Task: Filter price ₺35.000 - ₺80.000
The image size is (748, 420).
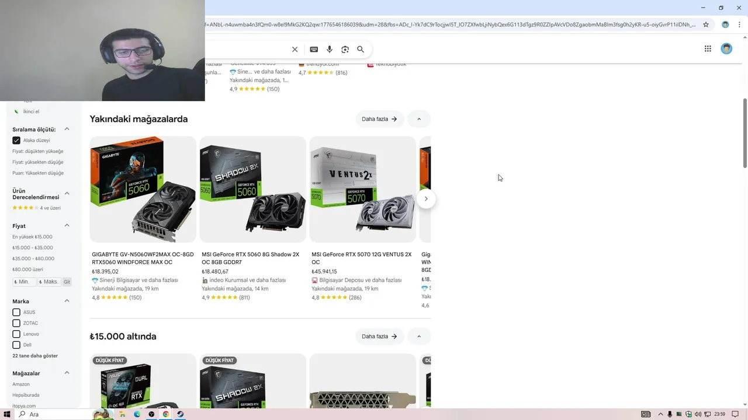Action: [33, 258]
